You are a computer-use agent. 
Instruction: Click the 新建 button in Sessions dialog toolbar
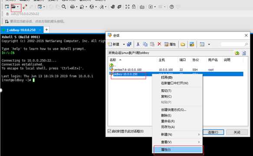pos(114,44)
